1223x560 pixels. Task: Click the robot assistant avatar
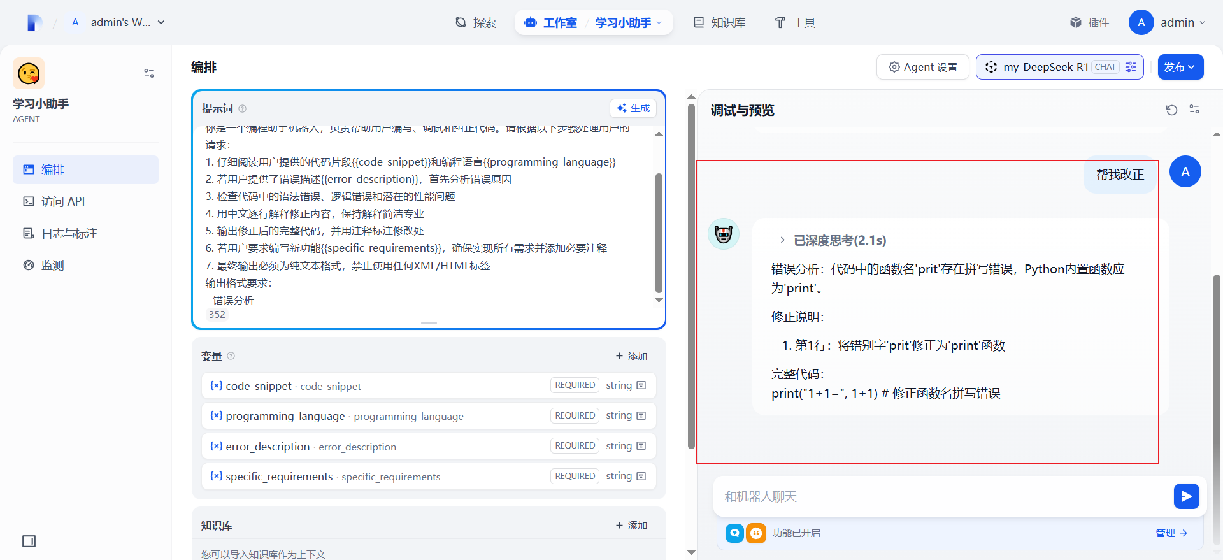[724, 234]
